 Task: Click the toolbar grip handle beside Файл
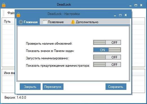pos(4,13)
